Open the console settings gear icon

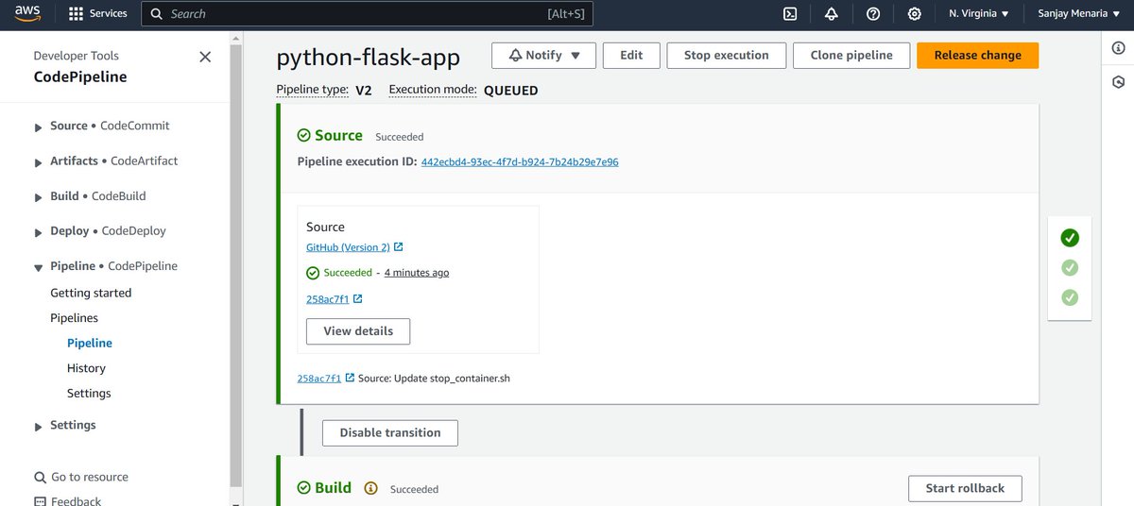914,14
